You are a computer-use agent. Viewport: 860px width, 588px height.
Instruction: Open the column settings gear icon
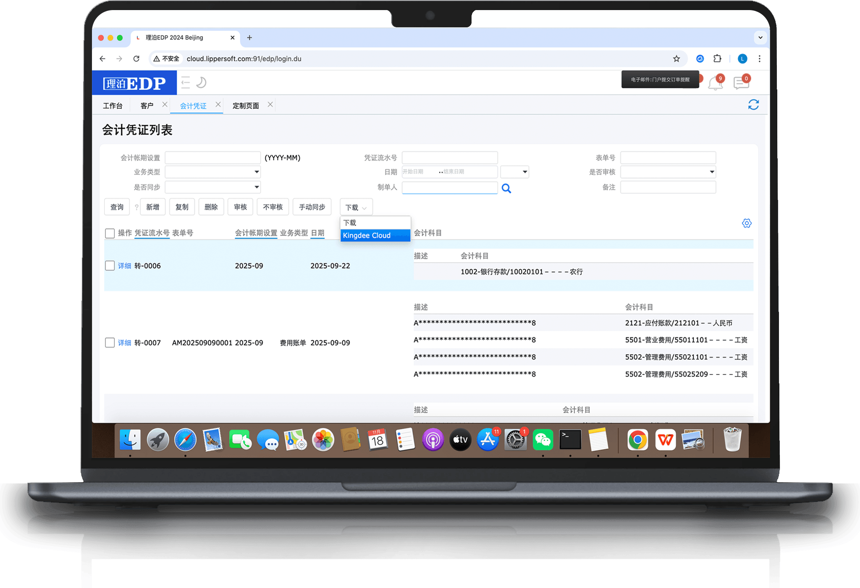(746, 223)
